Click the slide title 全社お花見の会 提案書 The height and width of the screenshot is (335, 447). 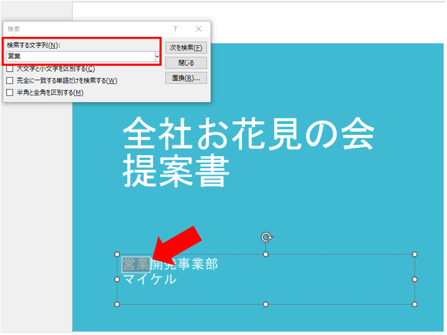click(248, 152)
